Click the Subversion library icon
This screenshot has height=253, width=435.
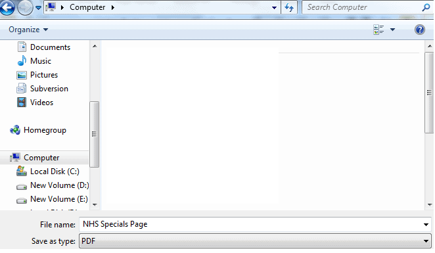coord(22,89)
